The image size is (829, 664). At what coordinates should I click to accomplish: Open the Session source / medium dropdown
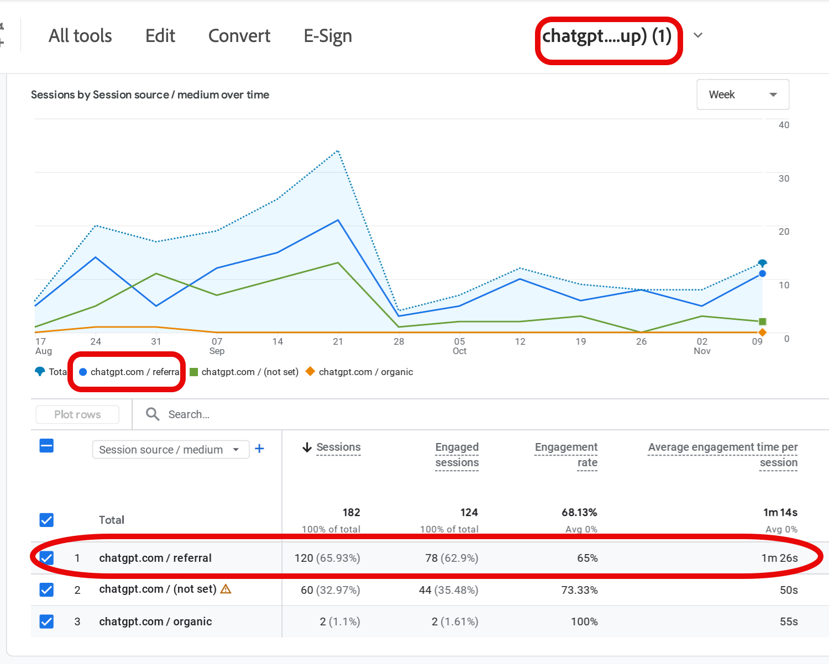[170, 450]
